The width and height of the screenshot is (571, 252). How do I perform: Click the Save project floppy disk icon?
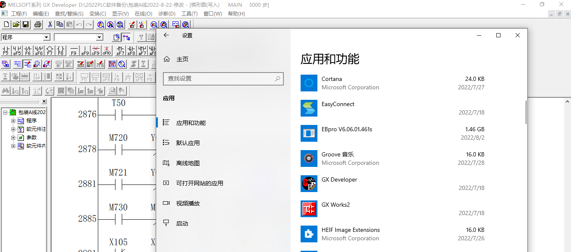pos(26,24)
